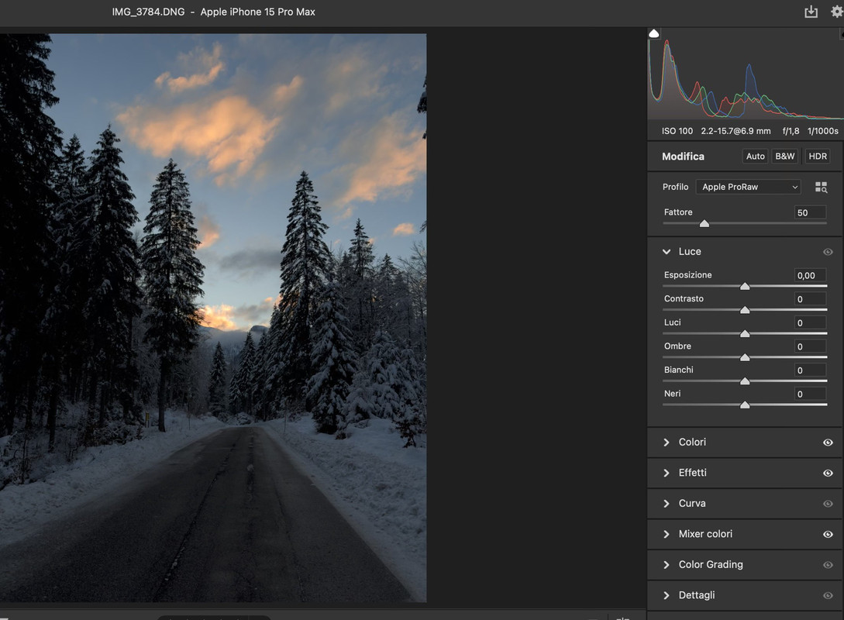Toggle visibility of the Dettagli panel
Screen dimensions: 844x620
(828, 596)
